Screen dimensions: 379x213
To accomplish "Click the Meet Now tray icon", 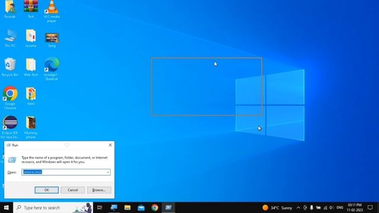I will tap(305, 208).
